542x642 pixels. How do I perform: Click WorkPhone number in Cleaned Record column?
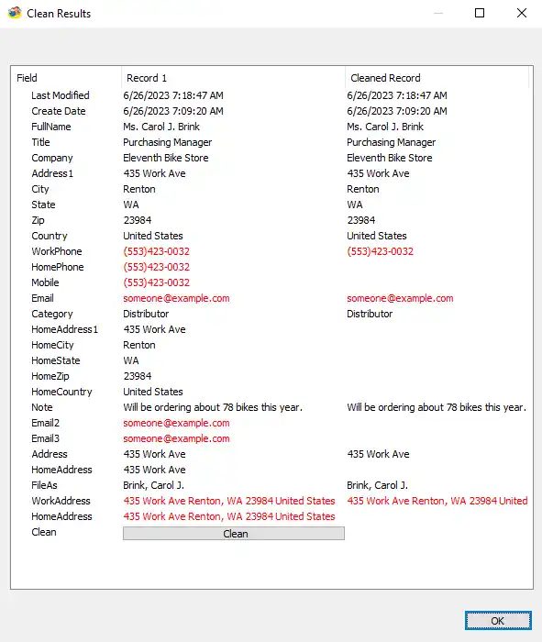tap(380, 251)
